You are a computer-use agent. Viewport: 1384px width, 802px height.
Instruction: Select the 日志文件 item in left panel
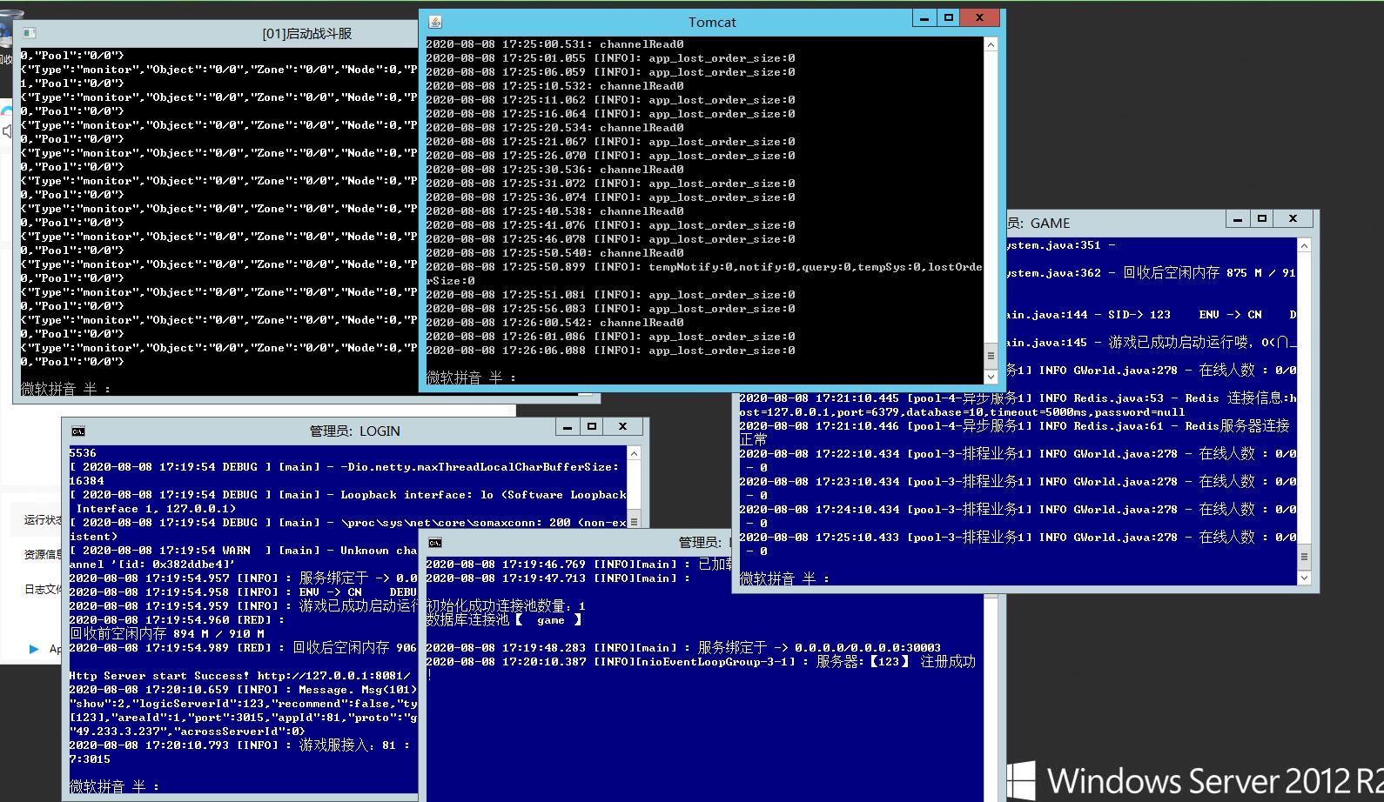(43, 590)
